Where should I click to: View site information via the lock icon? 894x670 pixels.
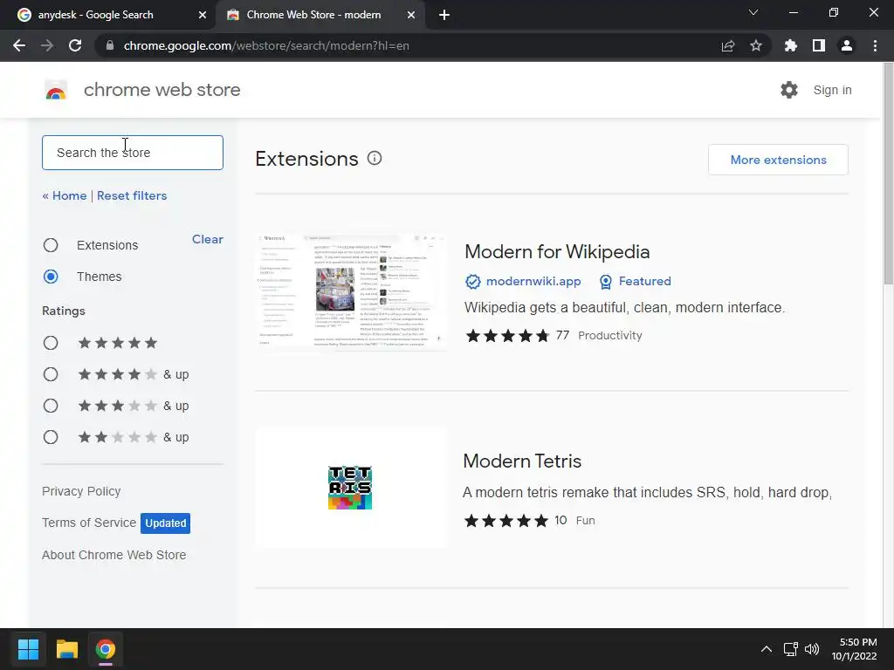click(109, 45)
